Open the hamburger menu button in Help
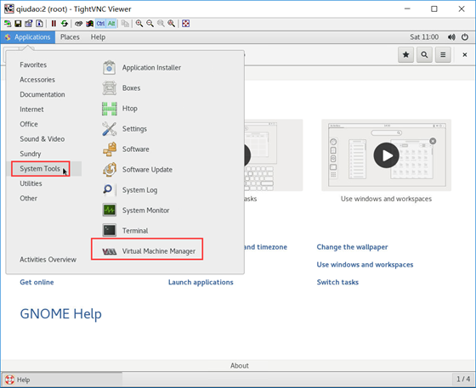476x388 pixels. (x=443, y=55)
